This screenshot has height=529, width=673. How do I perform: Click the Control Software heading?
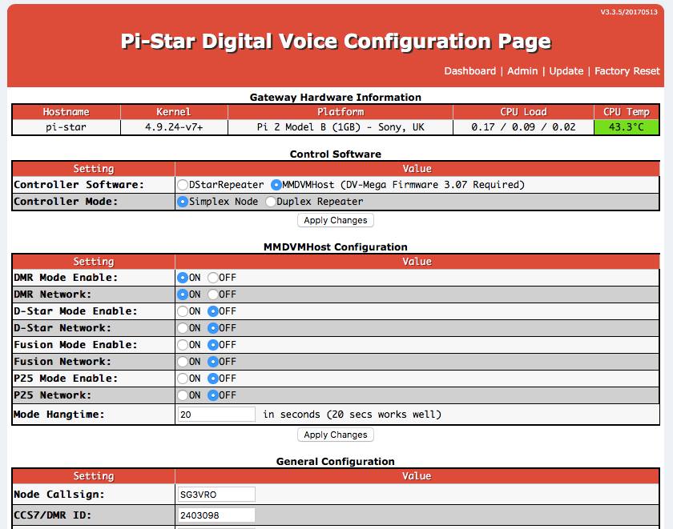coord(336,154)
